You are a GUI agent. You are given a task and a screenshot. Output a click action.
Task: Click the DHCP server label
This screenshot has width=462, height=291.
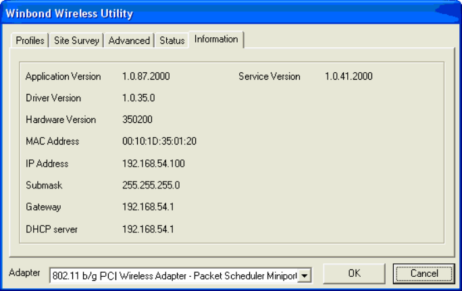coord(51,229)
